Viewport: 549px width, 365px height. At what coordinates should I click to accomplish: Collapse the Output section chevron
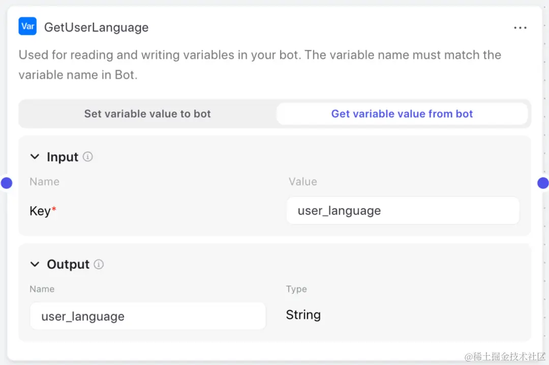[35, 264]
